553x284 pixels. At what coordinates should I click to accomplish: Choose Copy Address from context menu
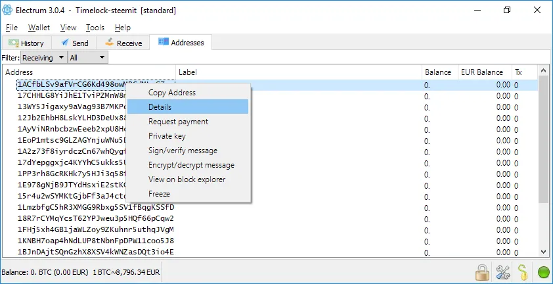click(x=188, y=93)
